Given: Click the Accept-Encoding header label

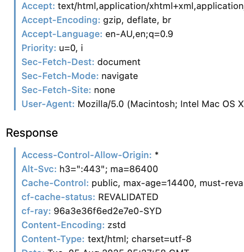Looking at the screenshot, I should click(x=61, y=20).
